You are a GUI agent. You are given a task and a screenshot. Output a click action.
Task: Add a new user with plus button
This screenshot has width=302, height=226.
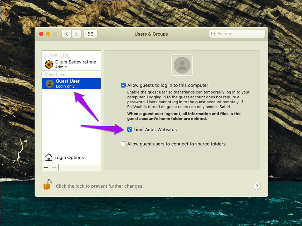pos(46,167)
